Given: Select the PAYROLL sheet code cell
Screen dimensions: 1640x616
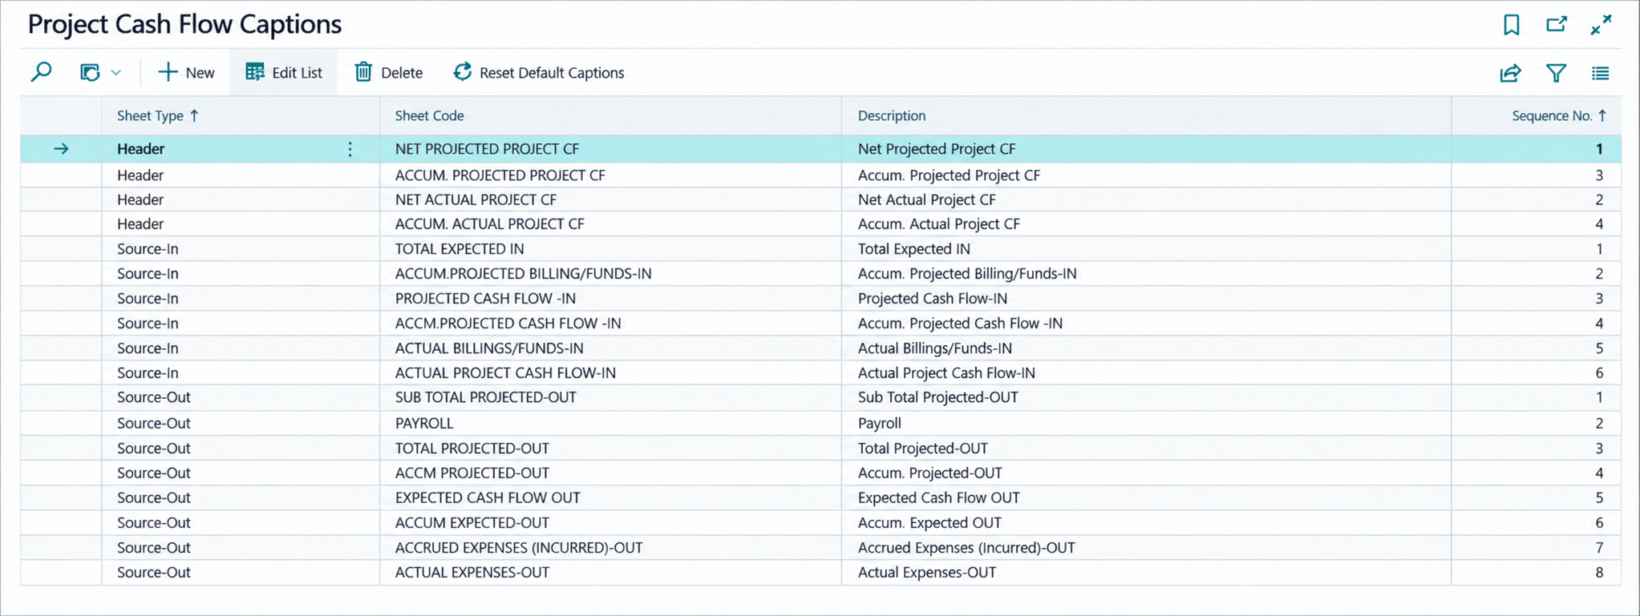Looking at the screenshot, I should [610, 423].
